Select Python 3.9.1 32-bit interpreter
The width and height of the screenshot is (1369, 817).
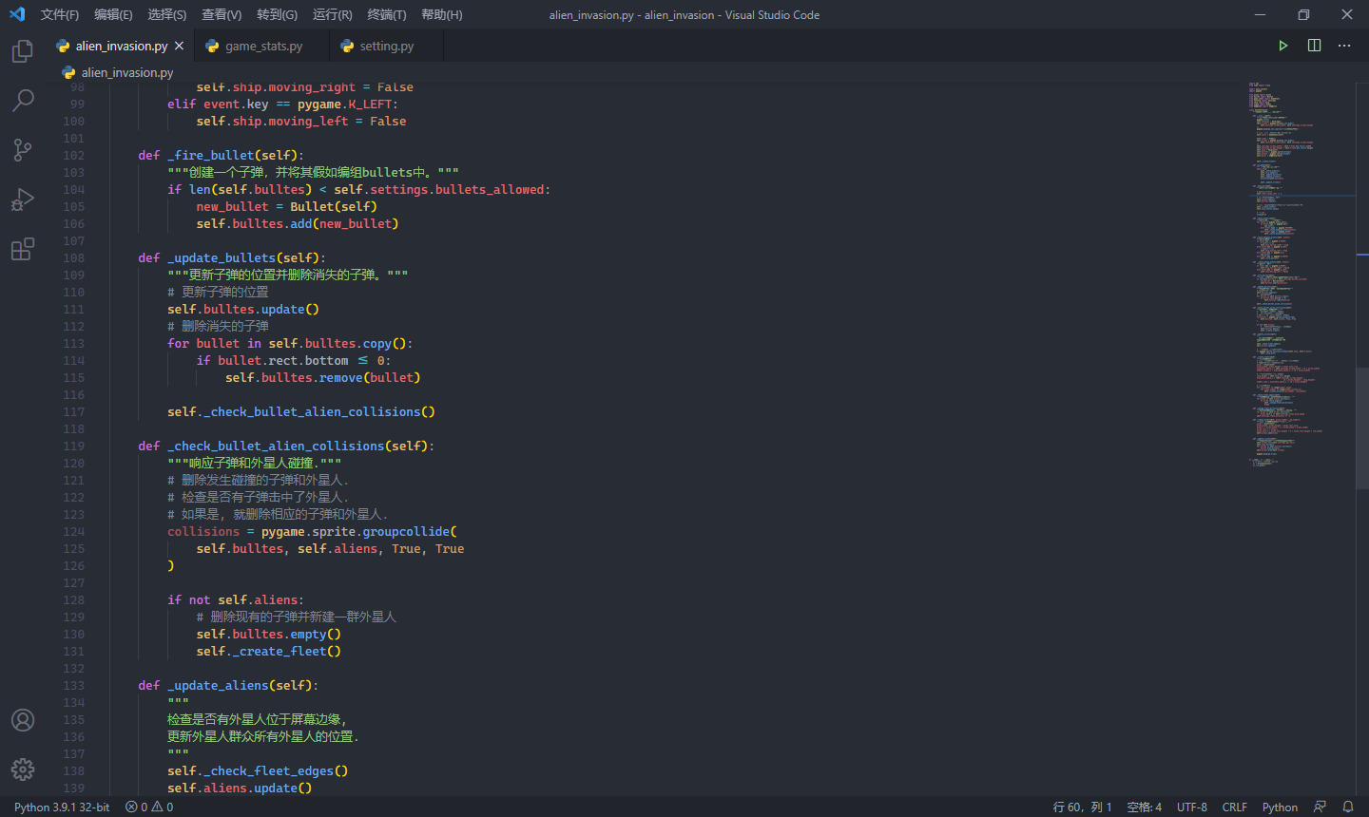pyautogui.click(x=62, y=807)
